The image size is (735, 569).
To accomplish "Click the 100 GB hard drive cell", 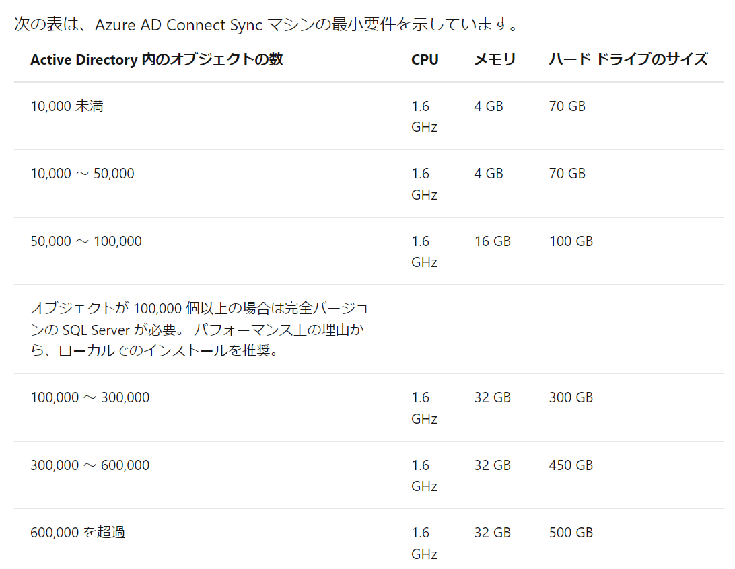I will pos(571,241).
